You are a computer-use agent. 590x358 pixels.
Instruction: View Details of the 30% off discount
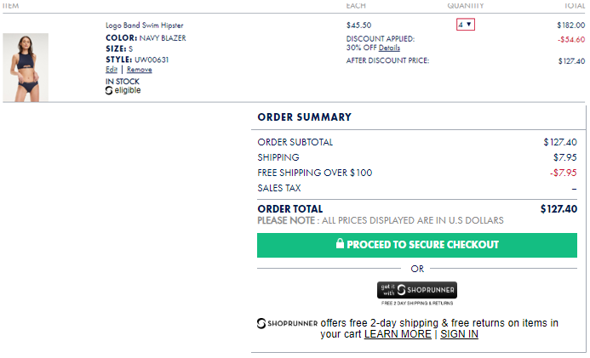(389, 48)
